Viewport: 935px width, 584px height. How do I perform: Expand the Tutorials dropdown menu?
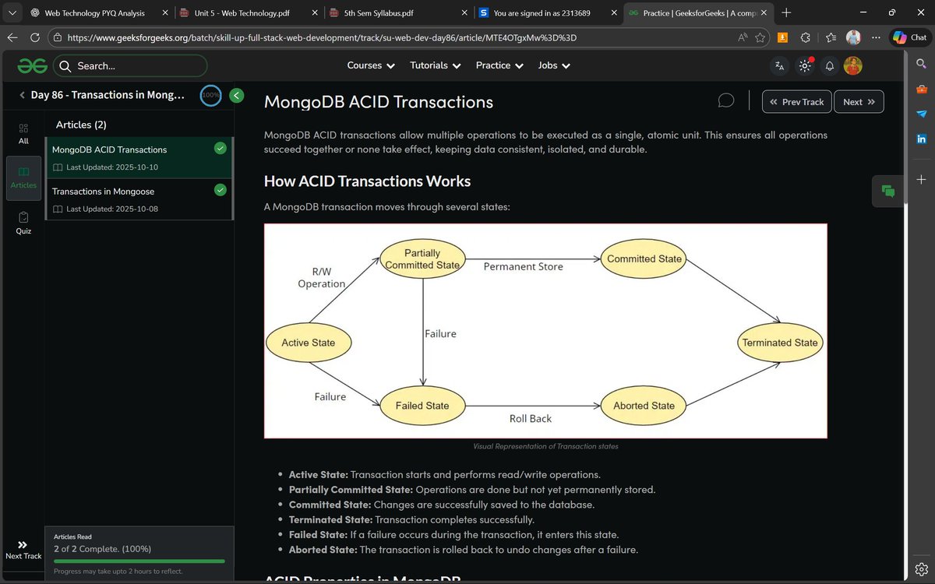pyautogui.click(x=436, y=65)
